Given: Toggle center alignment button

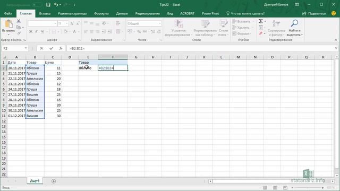Looking at the screenshot, I should tap(92, 32).
